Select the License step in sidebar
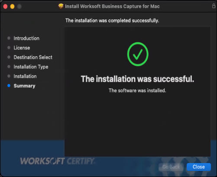 [22, 48]
